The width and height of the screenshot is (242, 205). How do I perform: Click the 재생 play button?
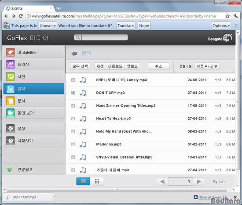pyautogui.click(x=100, y=66)
